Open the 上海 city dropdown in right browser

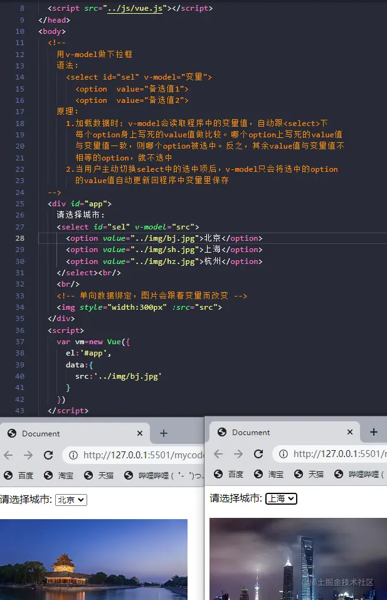point(281,498)
